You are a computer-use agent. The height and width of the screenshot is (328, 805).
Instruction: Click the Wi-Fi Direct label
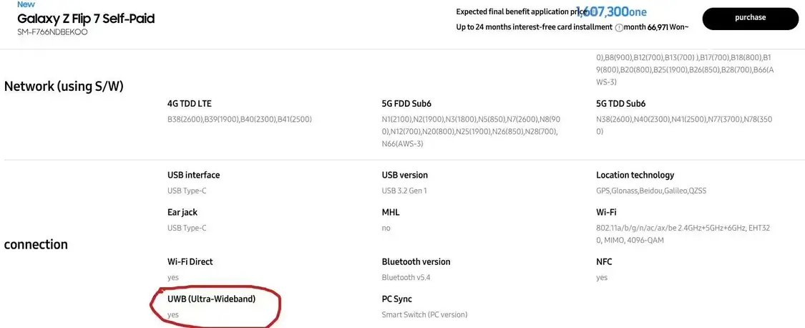[x=190, y=261]
